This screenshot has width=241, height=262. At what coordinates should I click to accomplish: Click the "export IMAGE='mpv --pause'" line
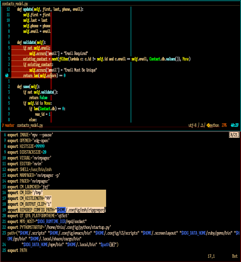(30, 135)
